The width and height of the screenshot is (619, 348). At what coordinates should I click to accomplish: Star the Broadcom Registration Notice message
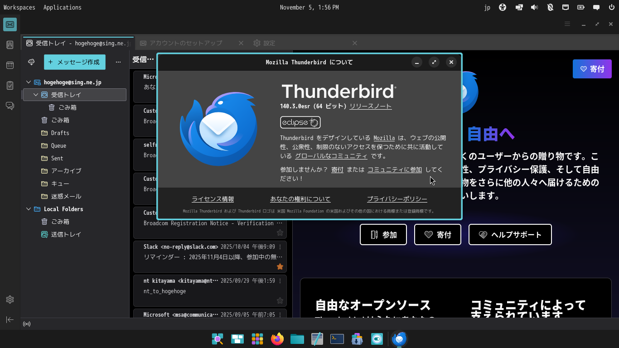tap(280, 232)
